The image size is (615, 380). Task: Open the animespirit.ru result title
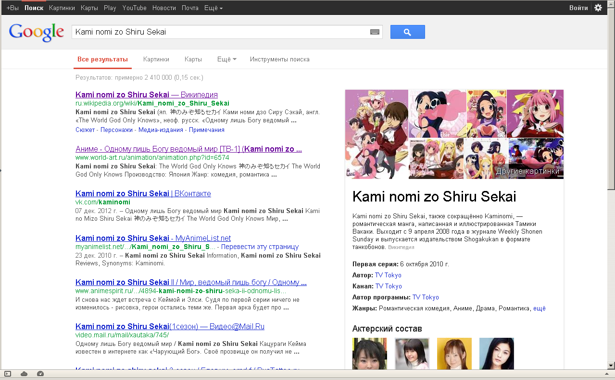pos(191,282)
